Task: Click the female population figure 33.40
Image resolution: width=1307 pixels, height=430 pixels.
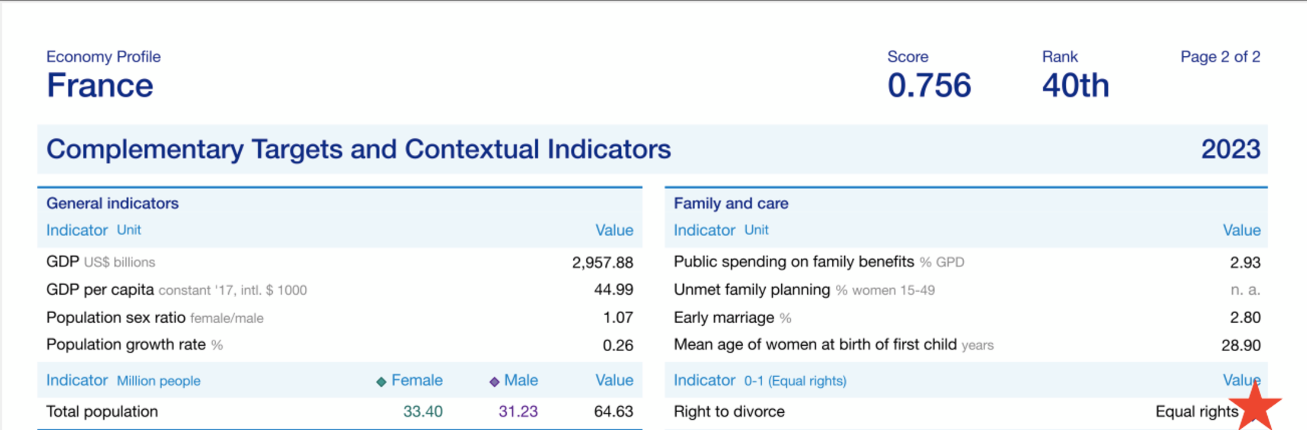Action: pyautogui.click(x=422, y=411)
